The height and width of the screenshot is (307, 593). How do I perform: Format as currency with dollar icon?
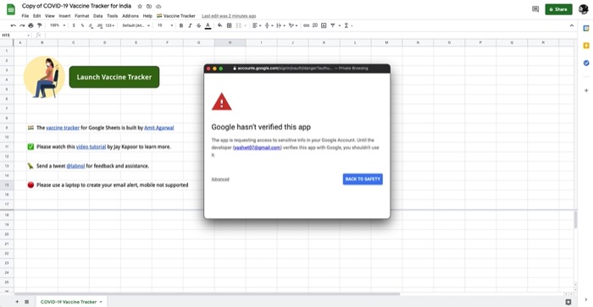tap(74, 25)
